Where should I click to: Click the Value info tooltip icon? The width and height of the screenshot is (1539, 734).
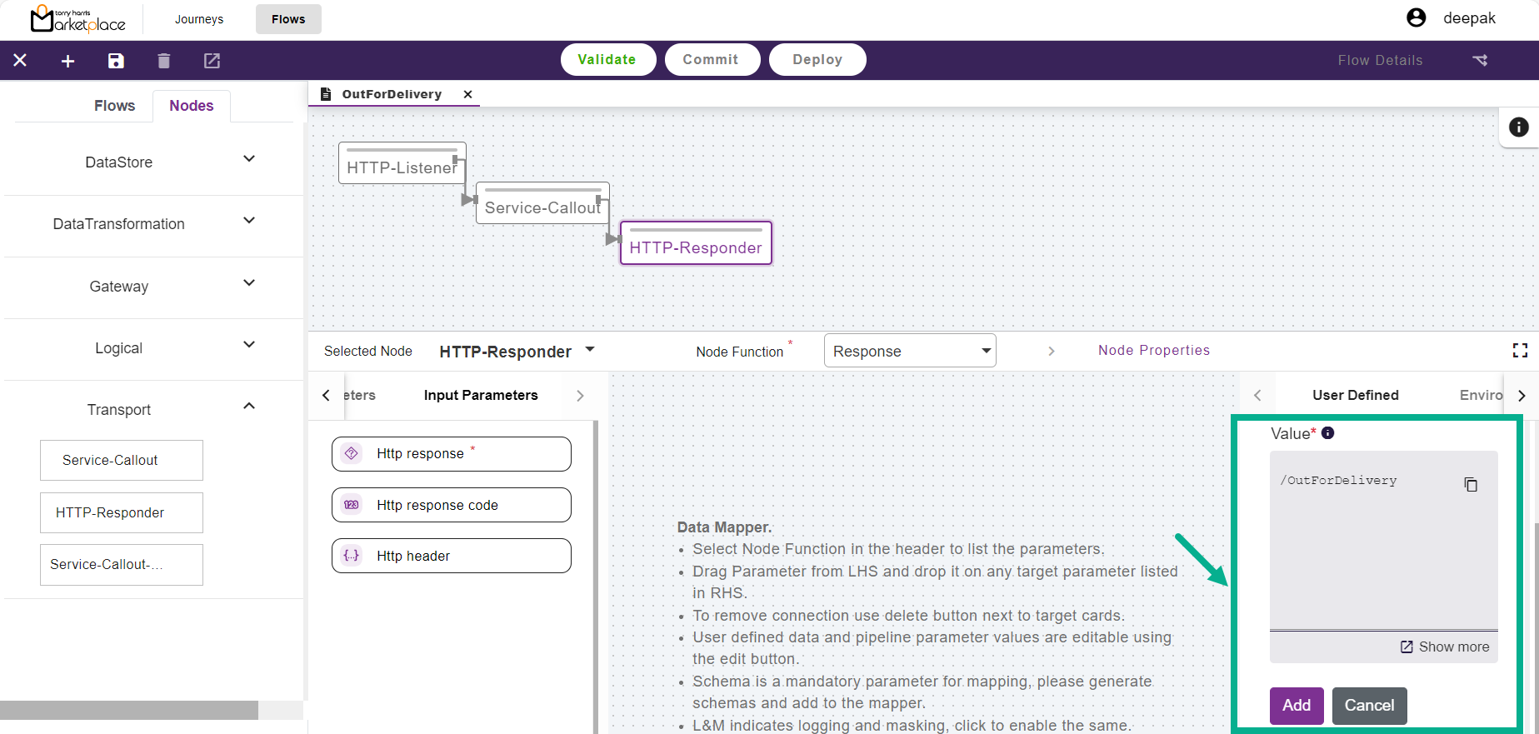[x=1328, y=433]
